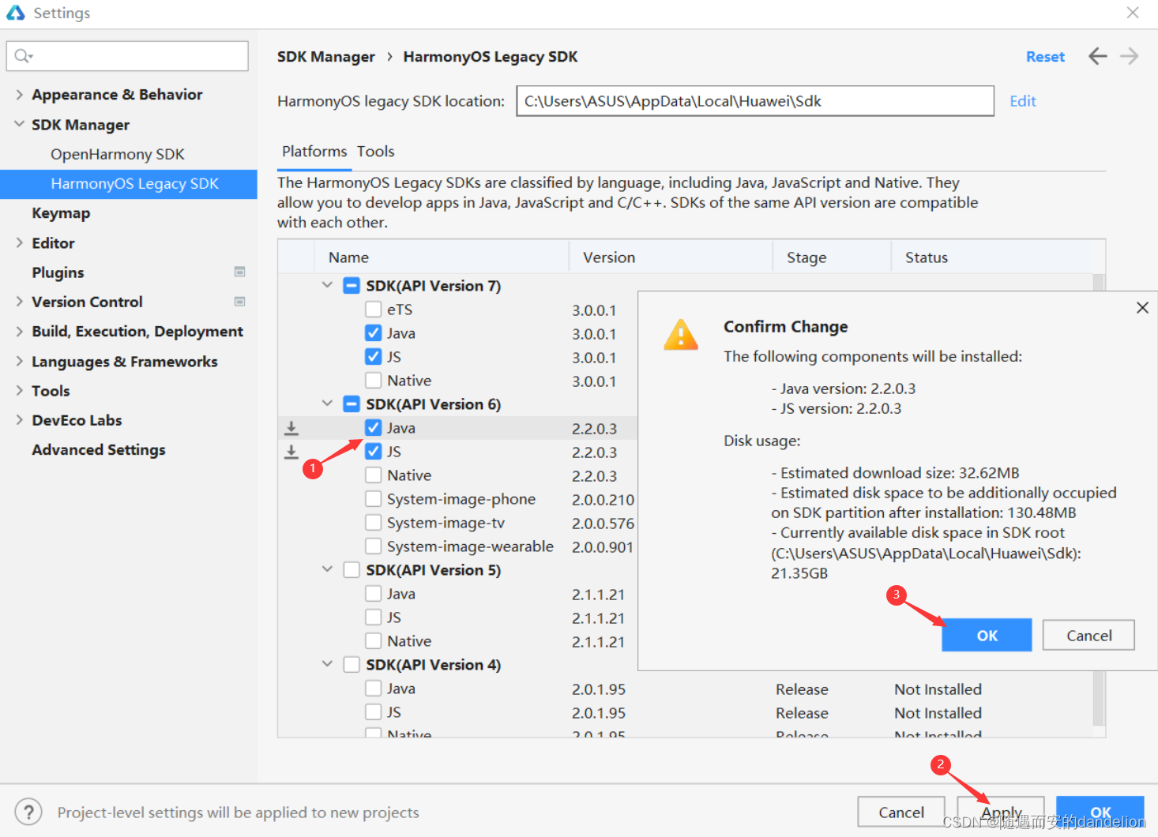This screenshot has height=837, width=1158.
Task: Expand Tools section in sidebar
Action: pyautogui.click(x=19, y=390)
